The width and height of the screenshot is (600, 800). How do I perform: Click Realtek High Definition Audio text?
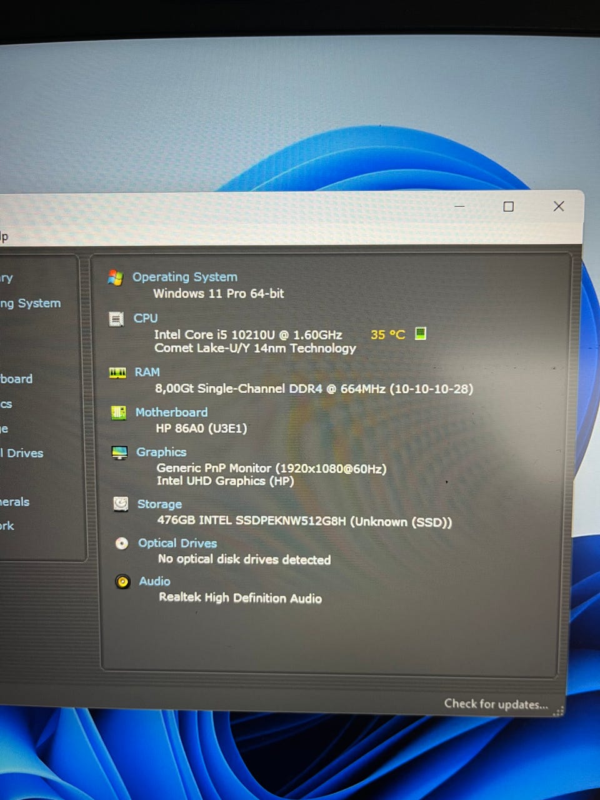click(241, 598)
